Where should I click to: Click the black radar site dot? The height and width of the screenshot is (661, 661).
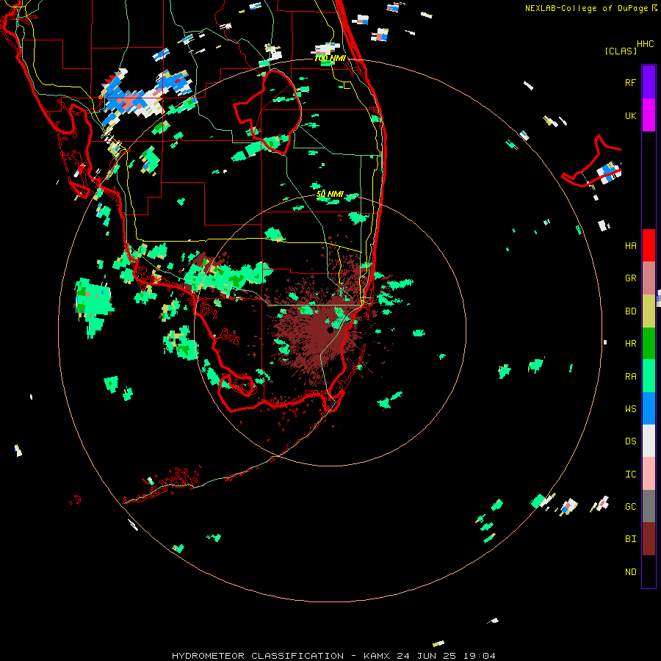tap(330, 330)
